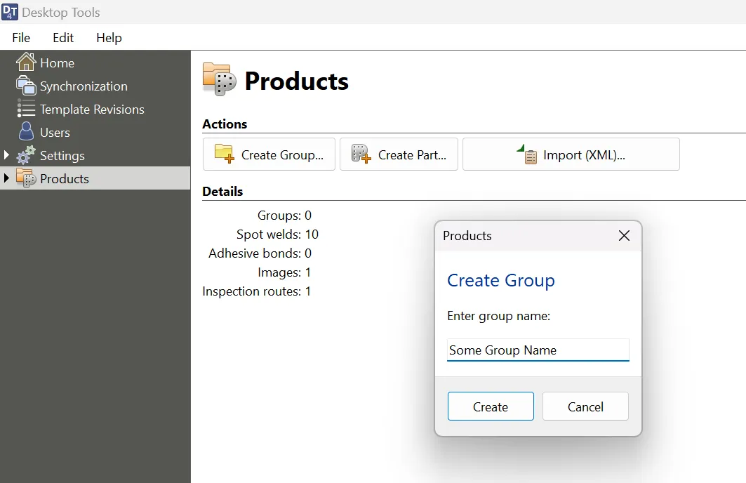Open the Users section

coord(55,132)
